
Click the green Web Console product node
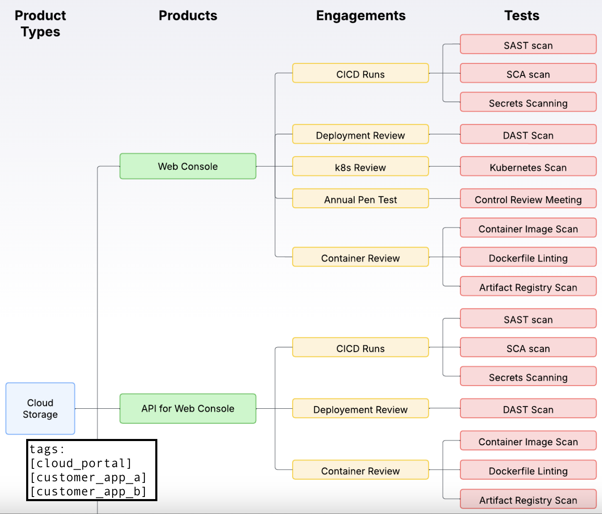188,166
